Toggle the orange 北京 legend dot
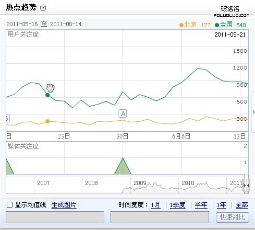255x230 pixels. [x=181, y=25]
